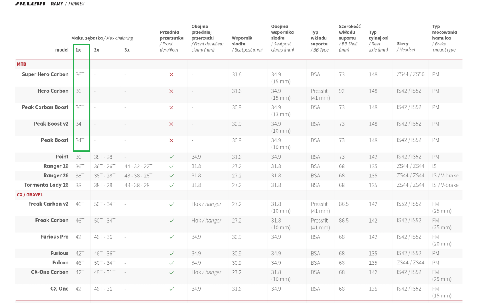Click the Tormenta Lady 26 model name

[x=46, y=185]
